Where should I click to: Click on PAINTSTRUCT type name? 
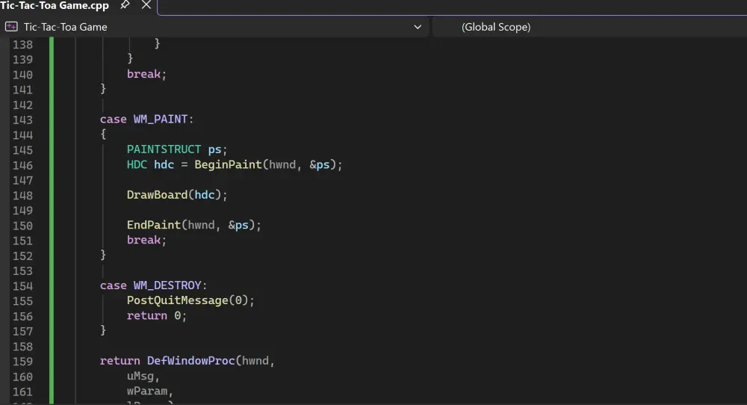[164, 149]
